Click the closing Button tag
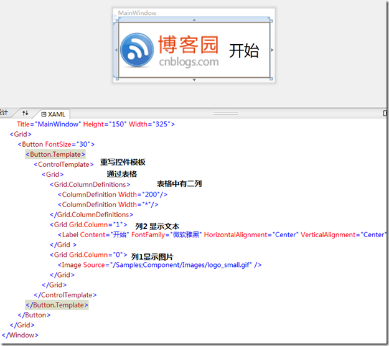Image resolution: width=389 pixels, height=346 pixels. (34, 315)
